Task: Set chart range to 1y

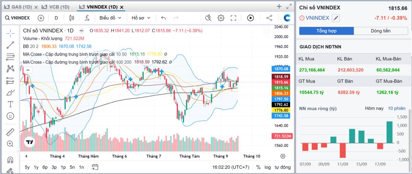Action: tap(36, 167)
